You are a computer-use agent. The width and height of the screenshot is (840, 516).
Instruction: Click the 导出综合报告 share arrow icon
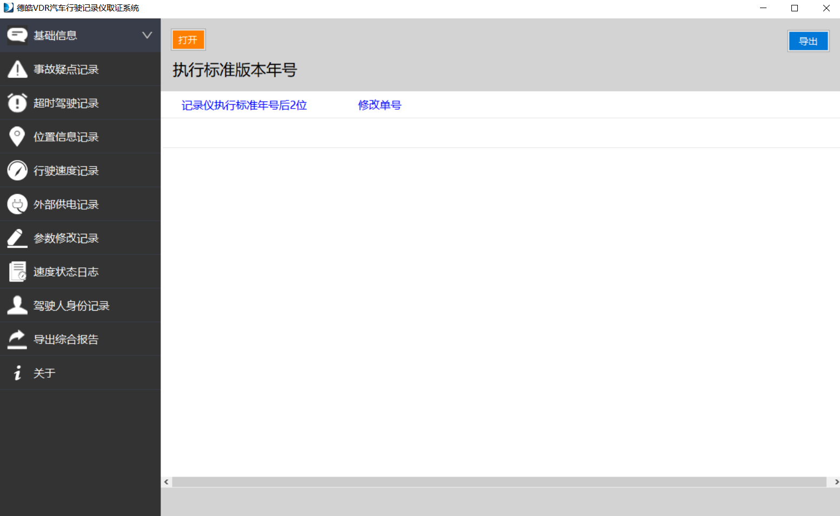pyautogui.click(x=17, y=339)
